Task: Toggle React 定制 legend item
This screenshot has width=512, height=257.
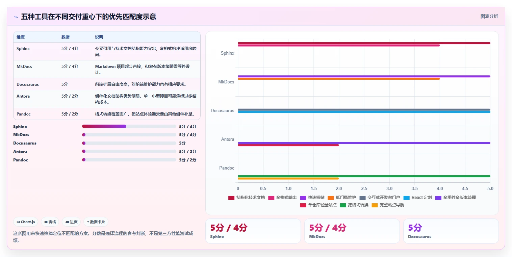Action: click(418, 198)
